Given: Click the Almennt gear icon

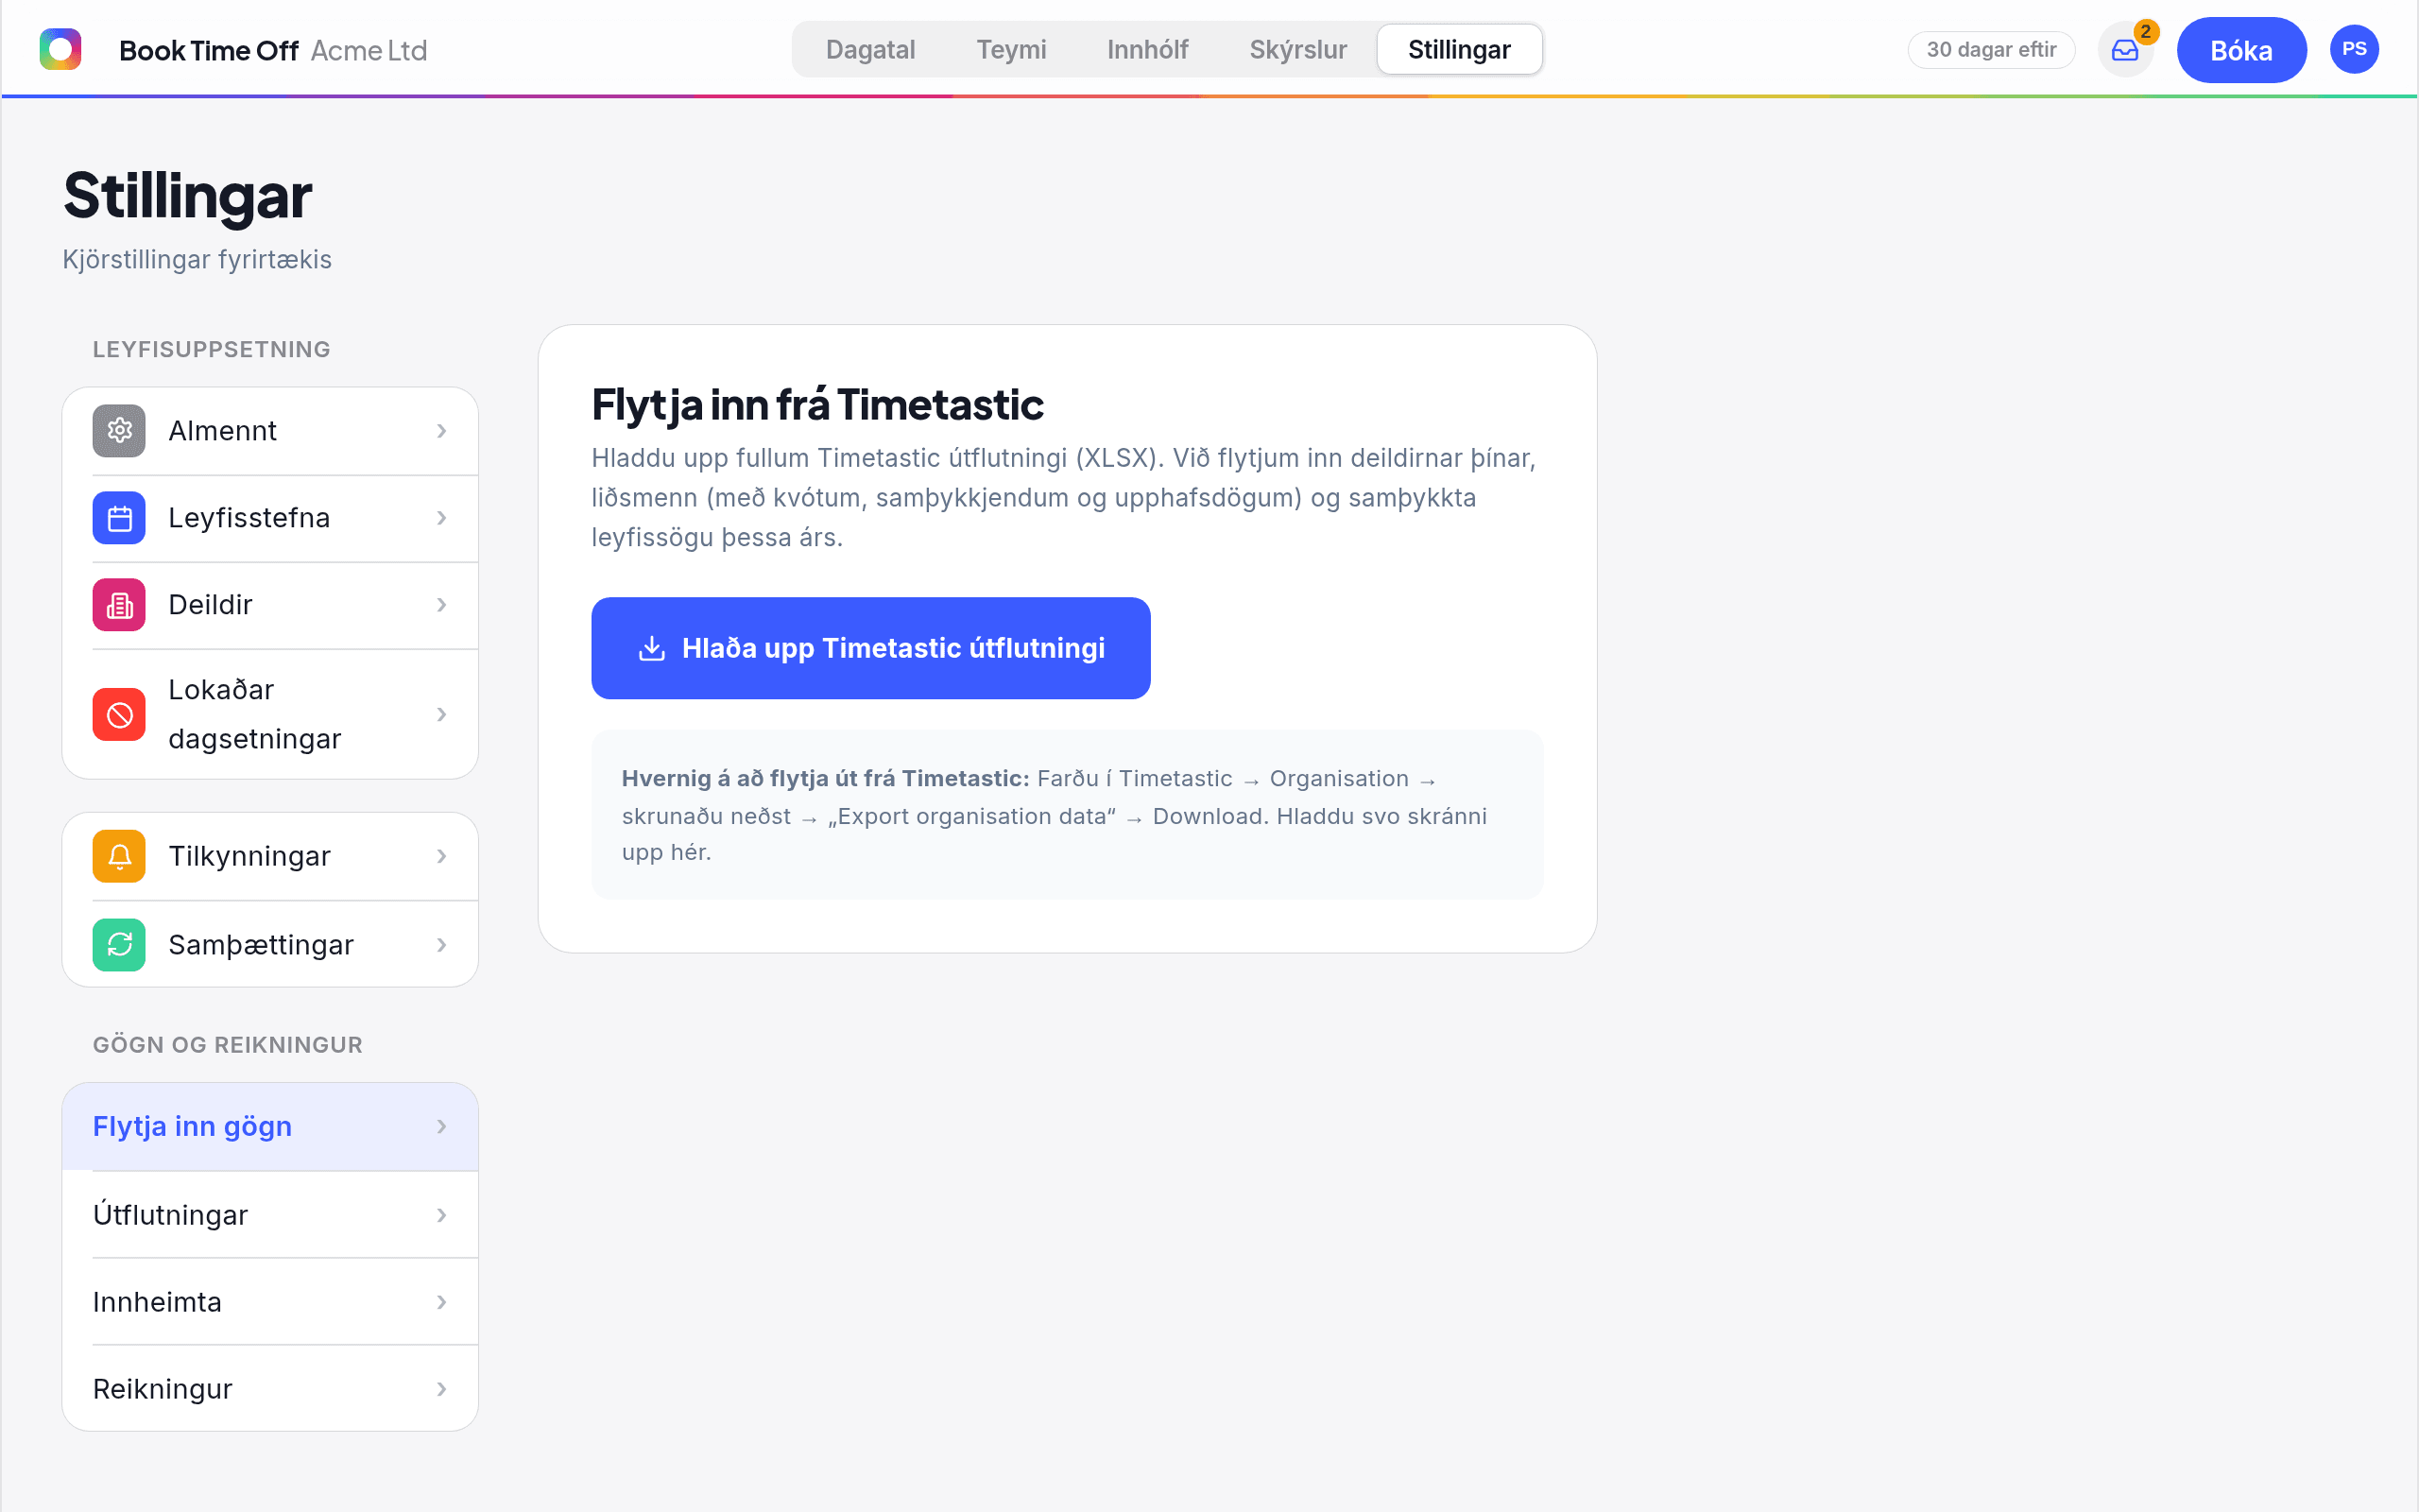Looking at the screenshot, I should (x=119, y=431).
